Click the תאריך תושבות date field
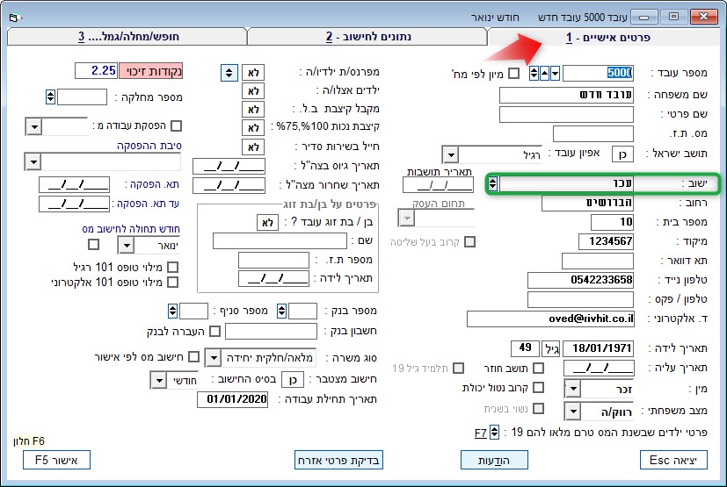The image size is (727, 487). pyautogui.click(x=438, y=185)
